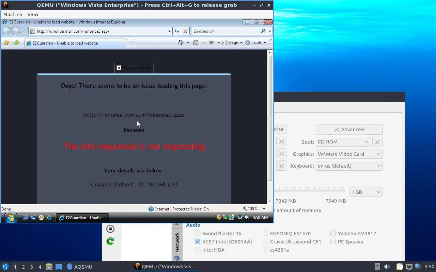Click the tools icon left of Keyboard label

281,166
